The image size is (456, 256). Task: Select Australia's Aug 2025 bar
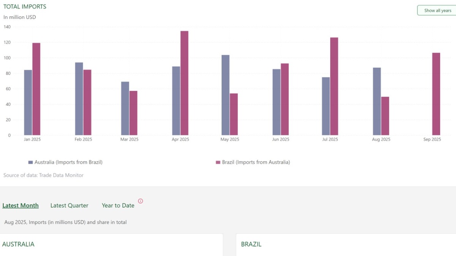point(377,101)
